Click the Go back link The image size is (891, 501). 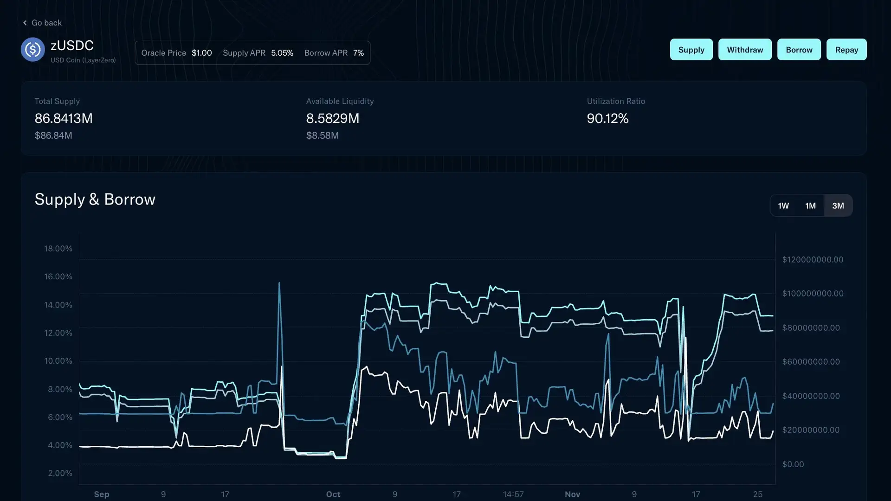click(x=46, y=23)
